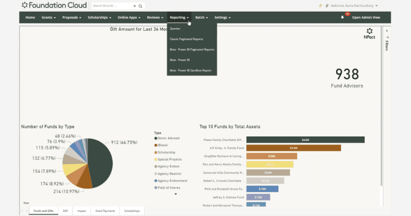Viewport: 411px width, 216px height.
Task: Click the 154 (7.89%) pie label
Action: point(44,171)
